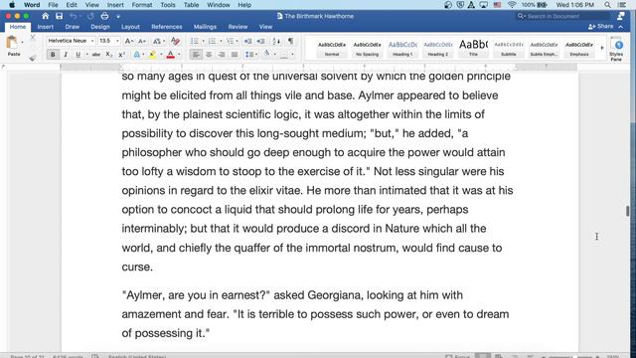The image size is (636, 358).
Task: Apply the Emphasis style
Action: tap(579, 49)
